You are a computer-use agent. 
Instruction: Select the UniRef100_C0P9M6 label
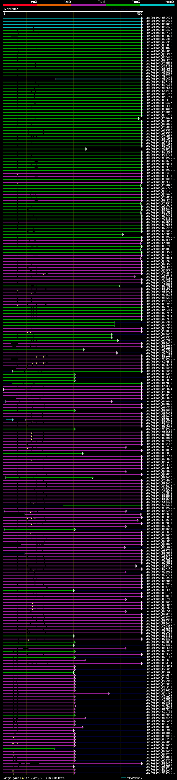point(159,204)
